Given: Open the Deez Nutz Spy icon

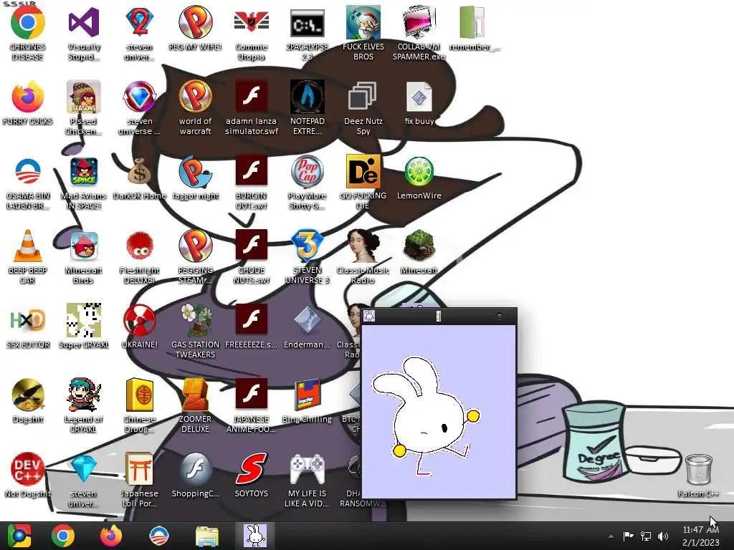Looking at the screenshot, I should pos(363,97).
